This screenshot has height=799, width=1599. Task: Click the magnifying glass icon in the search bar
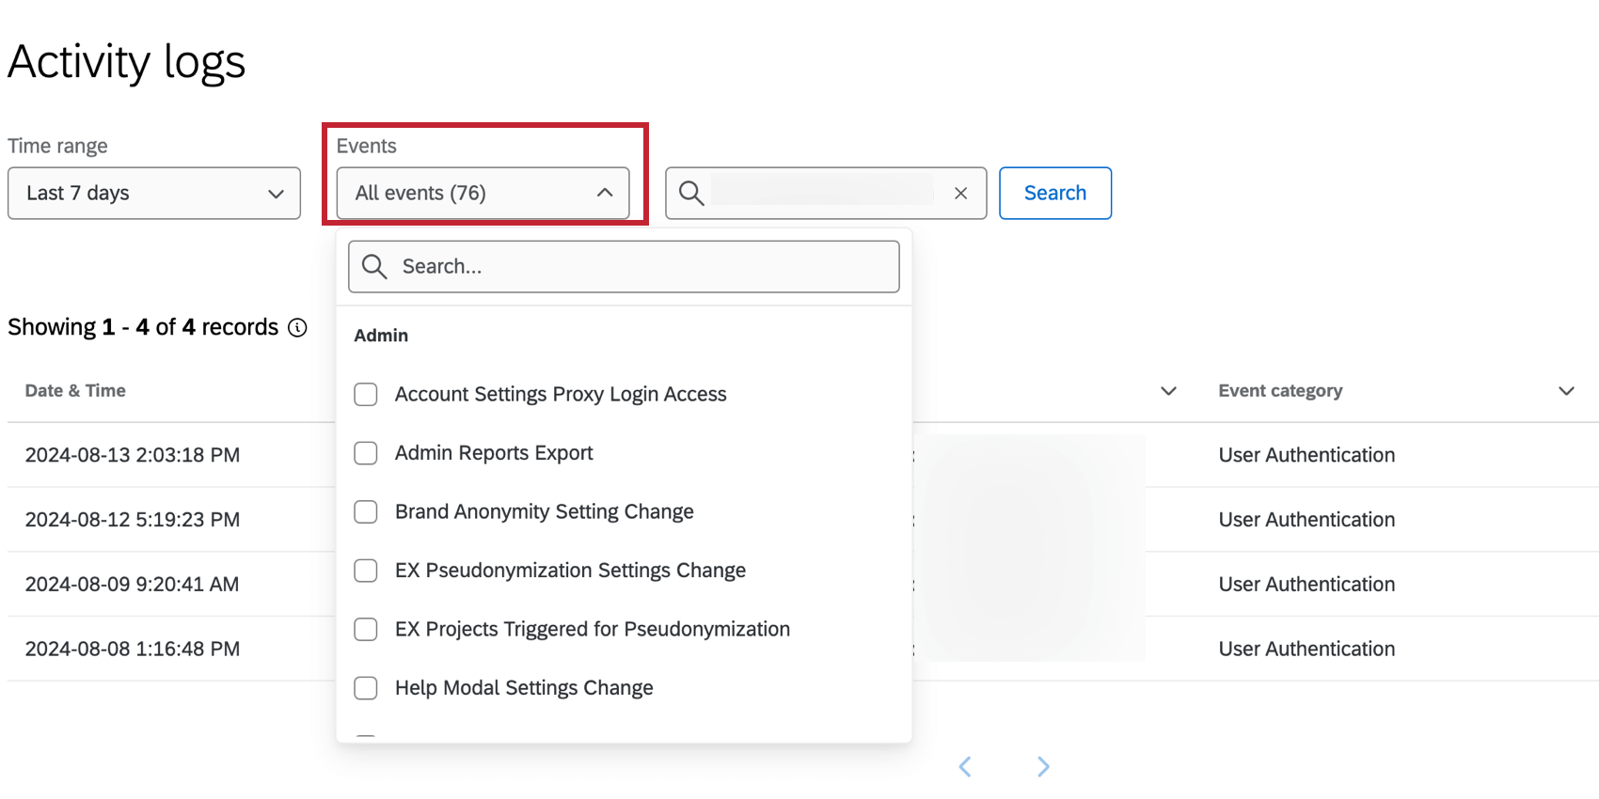[691, 193]
